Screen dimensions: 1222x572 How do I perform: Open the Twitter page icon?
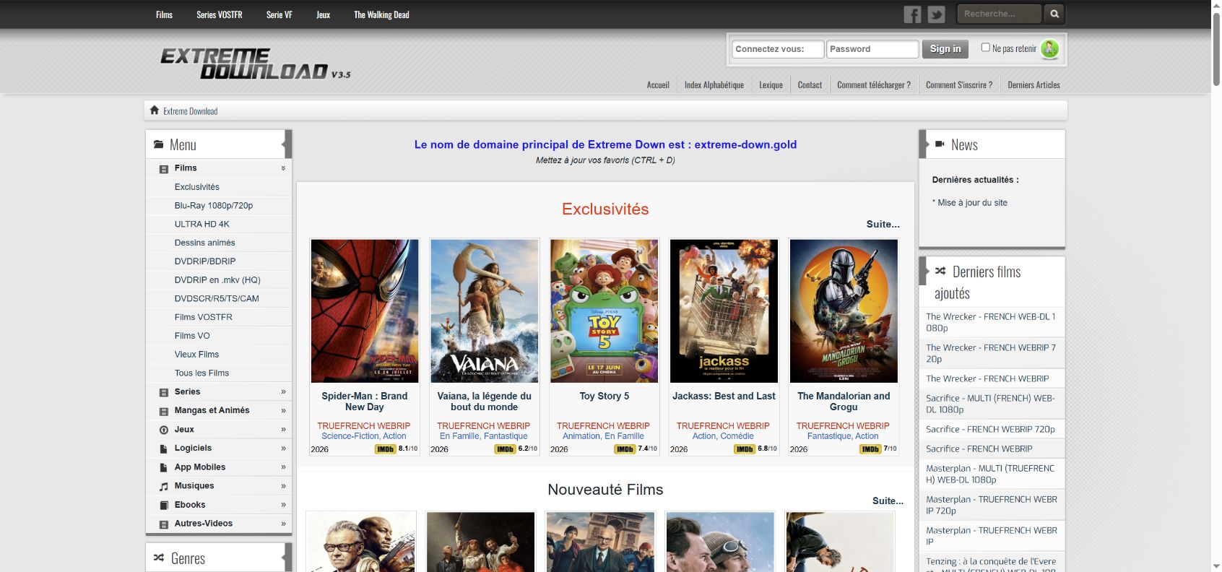tap(937, 14)
